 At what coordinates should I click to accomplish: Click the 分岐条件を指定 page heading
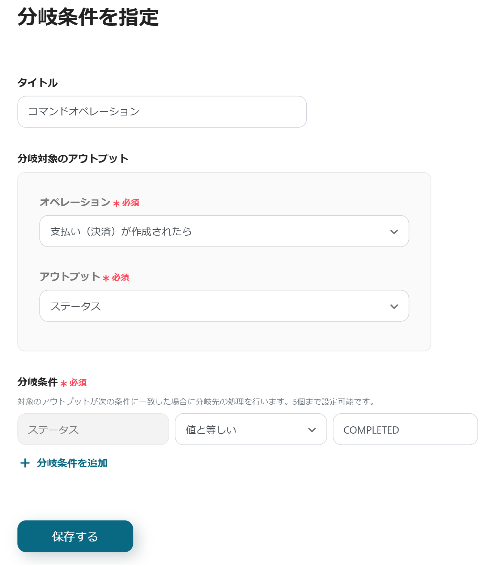pyautogui.click(x=88, y=17)
